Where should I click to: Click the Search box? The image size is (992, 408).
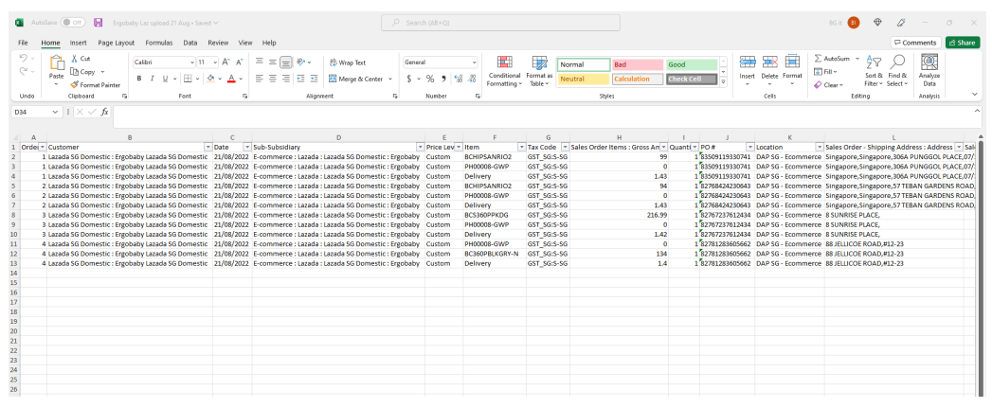click(x=500, y=23)
